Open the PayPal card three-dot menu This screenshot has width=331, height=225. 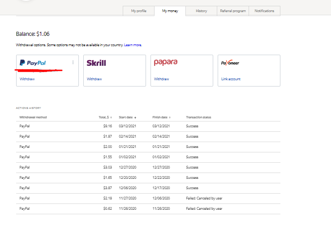point(73,62)
